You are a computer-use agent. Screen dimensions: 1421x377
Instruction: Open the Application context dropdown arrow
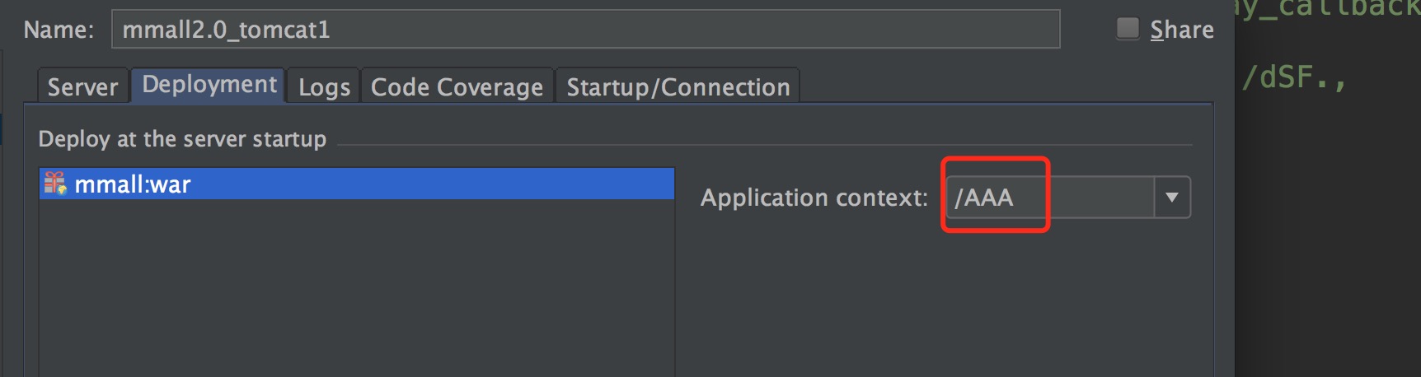click(1171, 198)
